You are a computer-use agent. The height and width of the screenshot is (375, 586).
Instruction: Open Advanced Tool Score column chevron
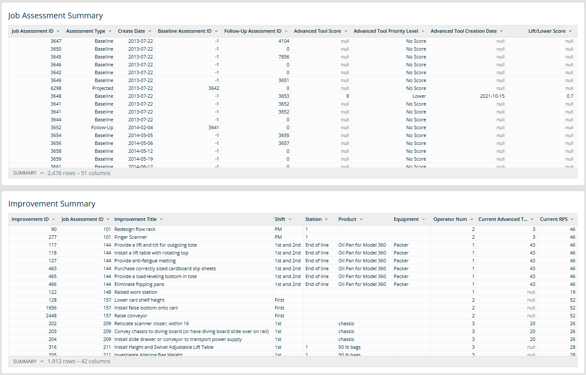pyautogui.click(x=346, y=31)
